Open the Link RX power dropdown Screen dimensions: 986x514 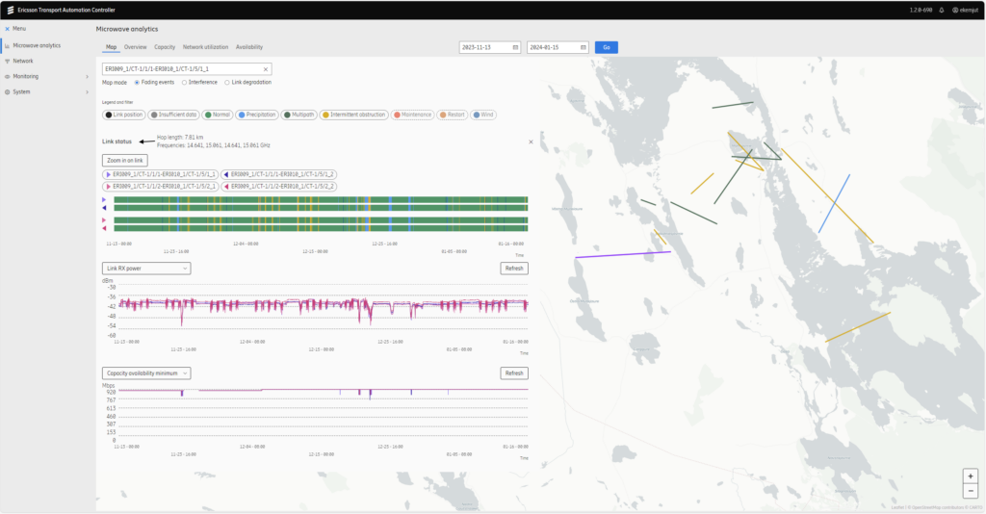tap(145, 269)
